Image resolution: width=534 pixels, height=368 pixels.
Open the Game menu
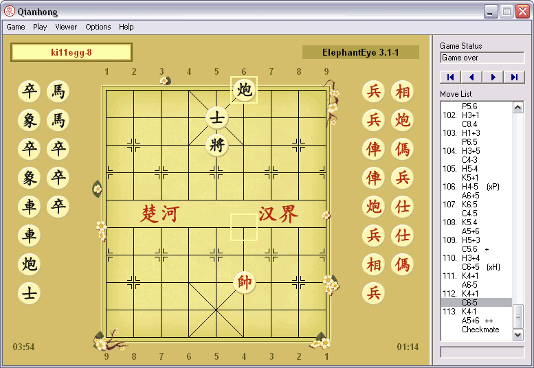click(16, 27)
